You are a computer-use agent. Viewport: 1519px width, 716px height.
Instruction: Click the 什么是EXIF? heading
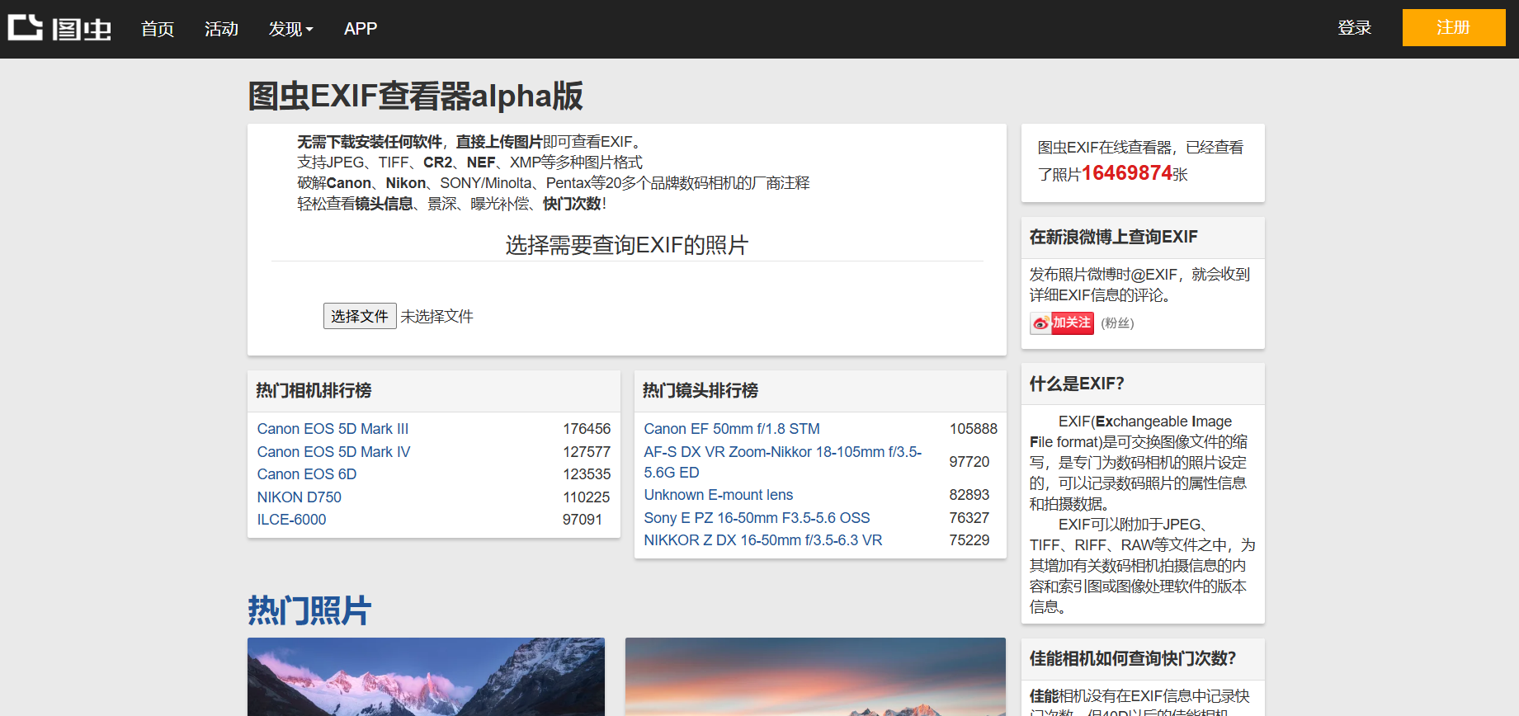coord(1077,384)
